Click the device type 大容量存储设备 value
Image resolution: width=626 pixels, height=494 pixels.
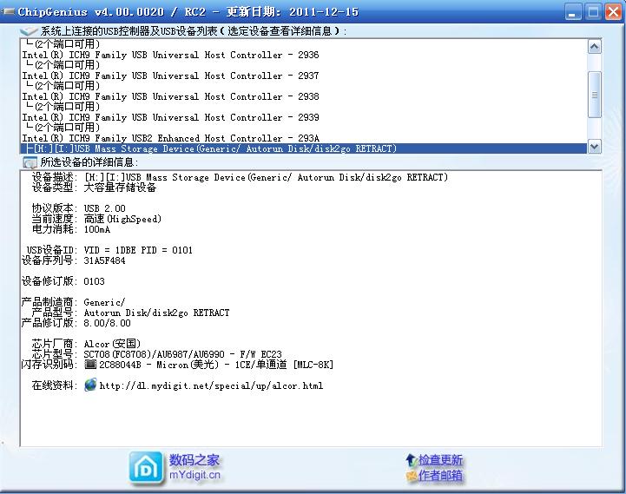click(x=120, y=188)
